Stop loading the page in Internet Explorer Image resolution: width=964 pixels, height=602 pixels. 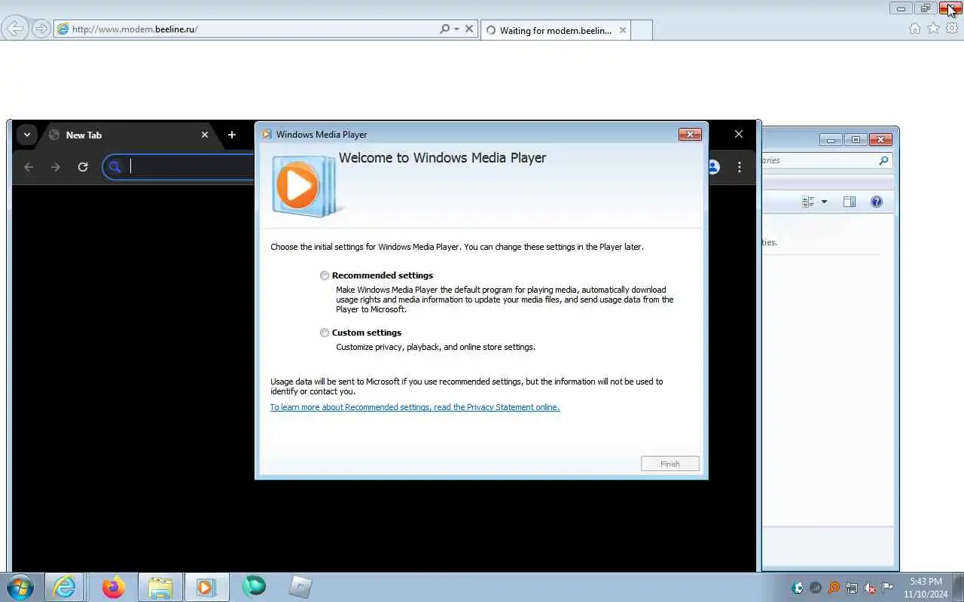(x=469, y=29)
